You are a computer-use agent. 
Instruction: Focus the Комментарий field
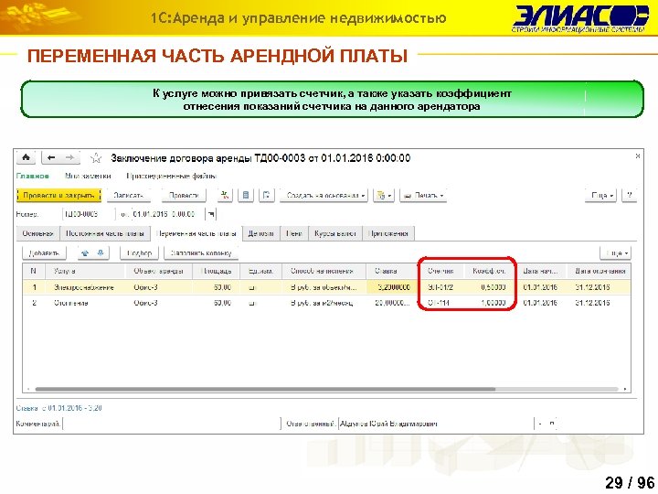tap(171, 424)
